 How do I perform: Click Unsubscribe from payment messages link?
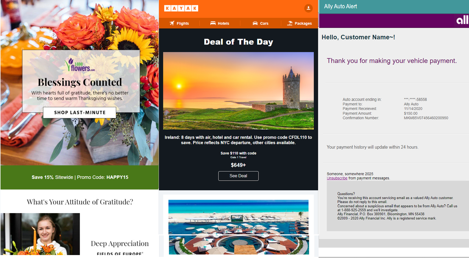[337, 178]
